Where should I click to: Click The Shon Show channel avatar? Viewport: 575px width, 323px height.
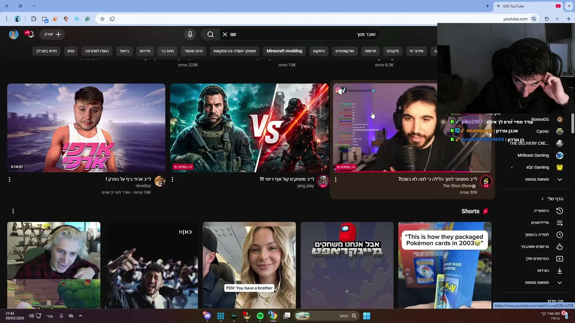[486, 181]
